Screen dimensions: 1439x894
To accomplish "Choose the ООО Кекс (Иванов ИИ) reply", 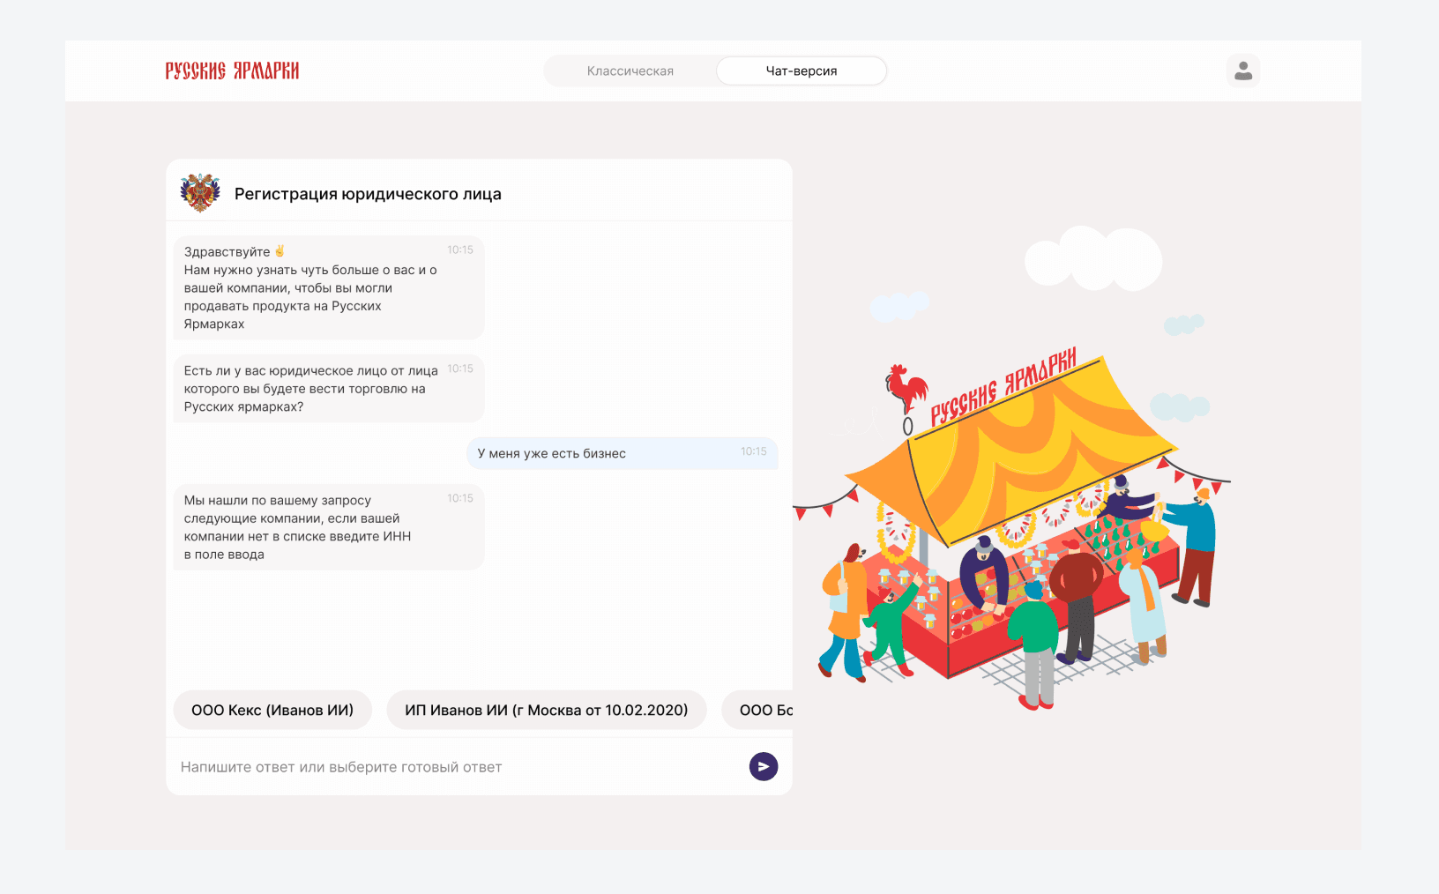I will (x=272, y=710).
